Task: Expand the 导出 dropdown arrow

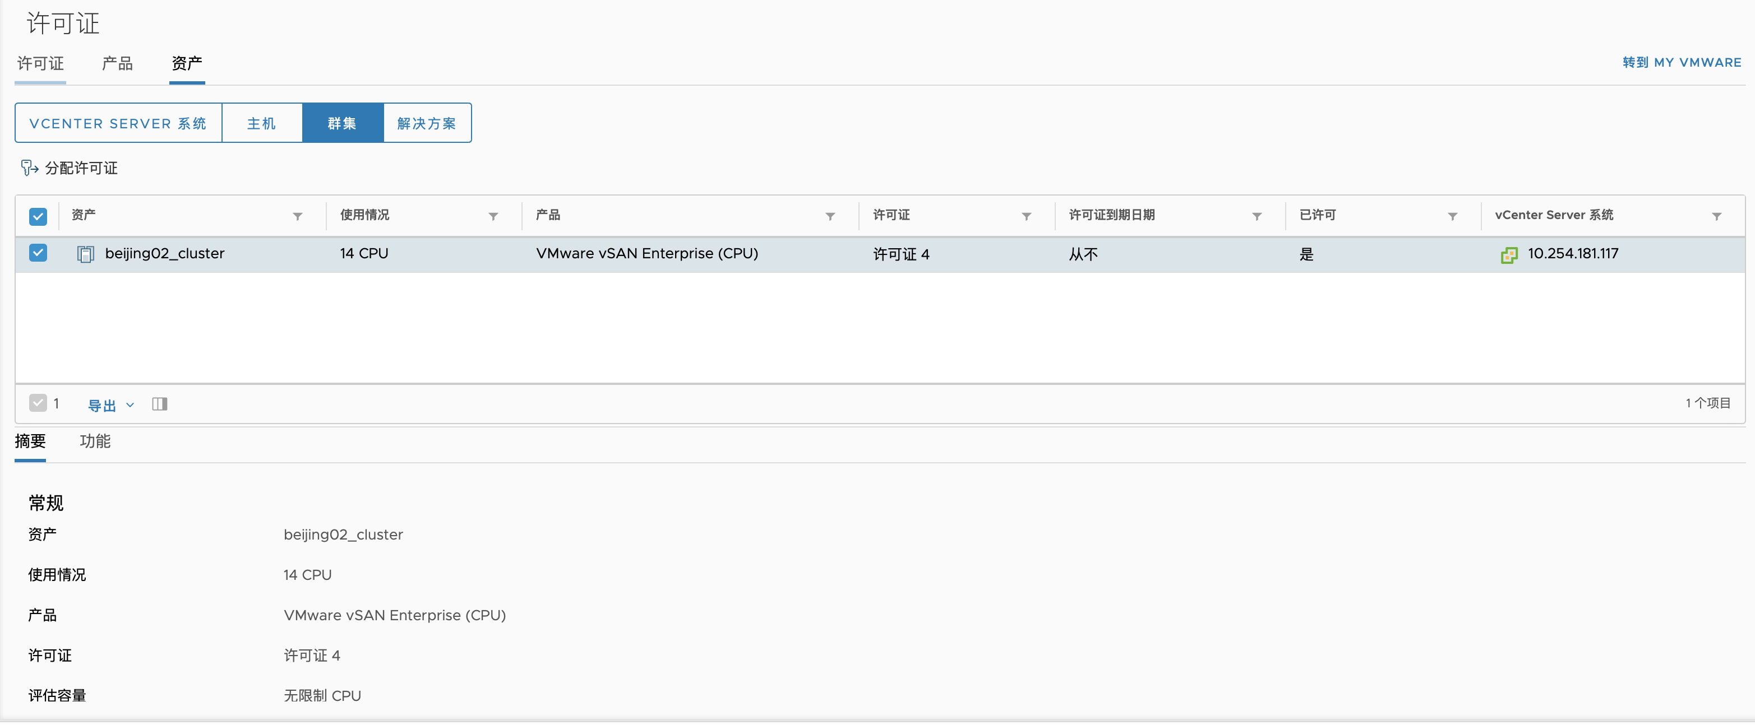Action: (130, 405)
